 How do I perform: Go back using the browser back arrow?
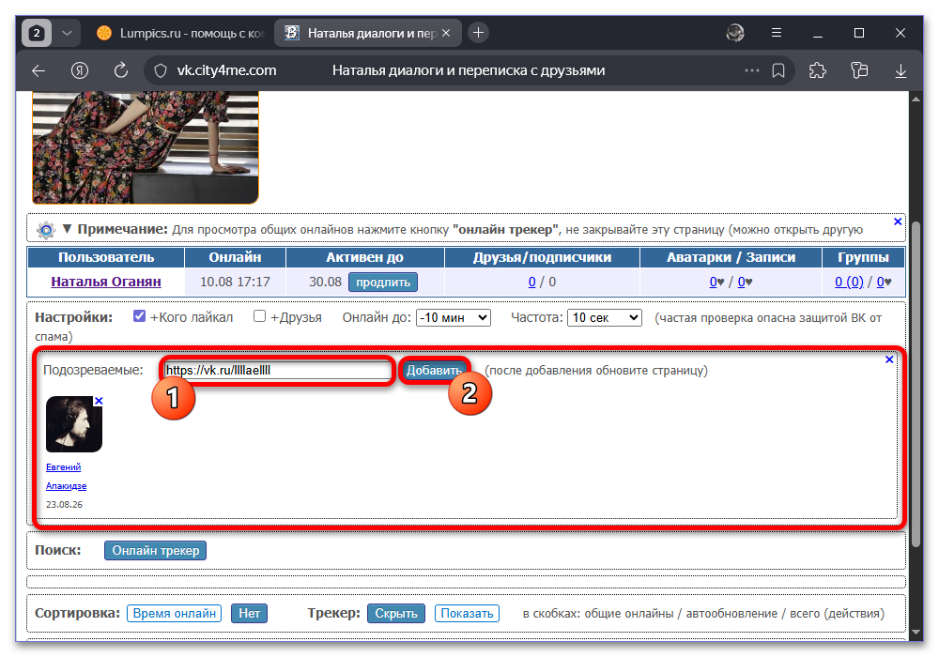[x=38, y=70]
